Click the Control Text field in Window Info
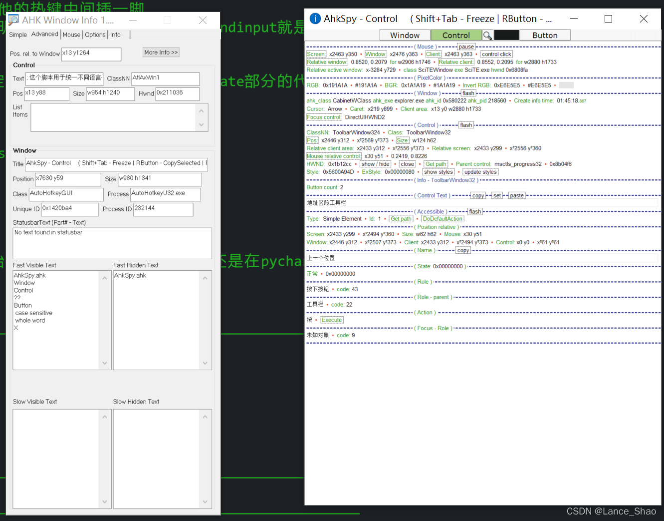This screenshot has height=521, width=664. (x=64, y=79)
